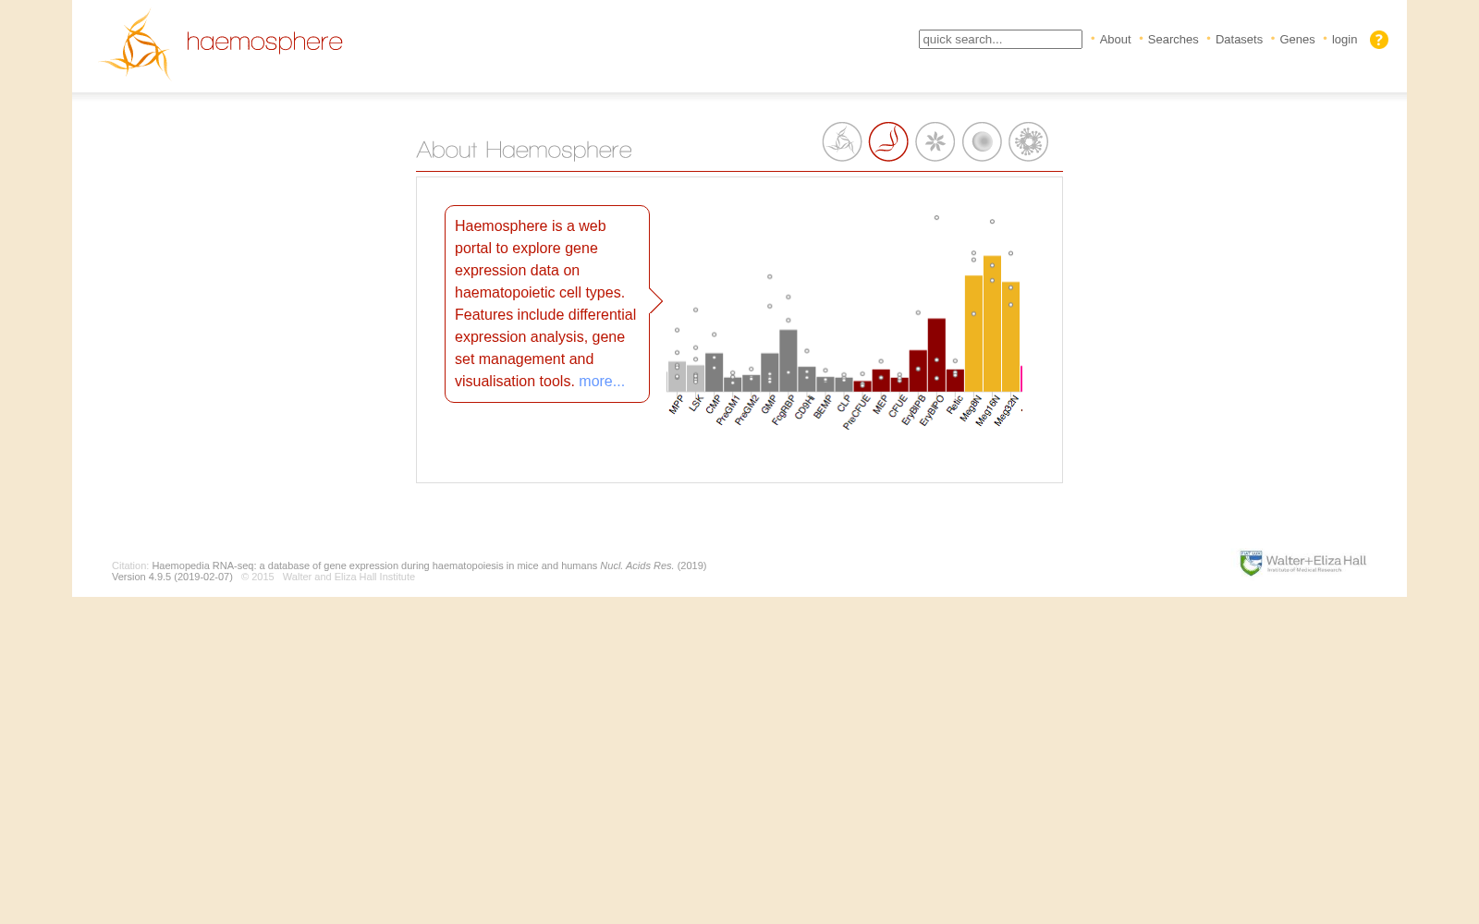Click the "PreGM1" axis label
This screenshot has width=1479, height=924.
[728, 410]
